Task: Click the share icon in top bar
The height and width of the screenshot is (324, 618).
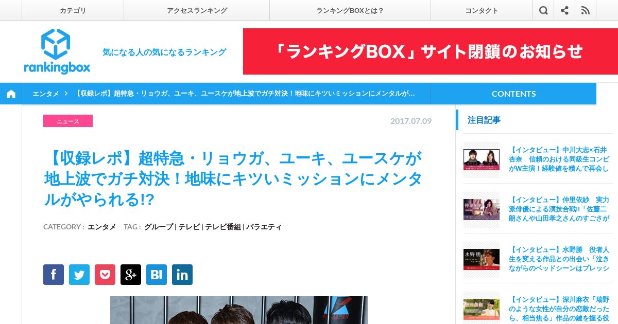Action: [564, 10]
